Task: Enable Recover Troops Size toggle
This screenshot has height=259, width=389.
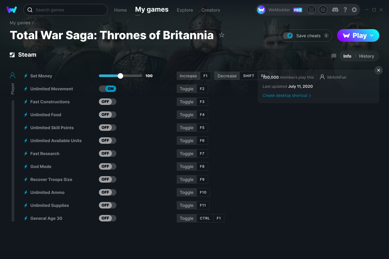Action: tap(108, 179)
